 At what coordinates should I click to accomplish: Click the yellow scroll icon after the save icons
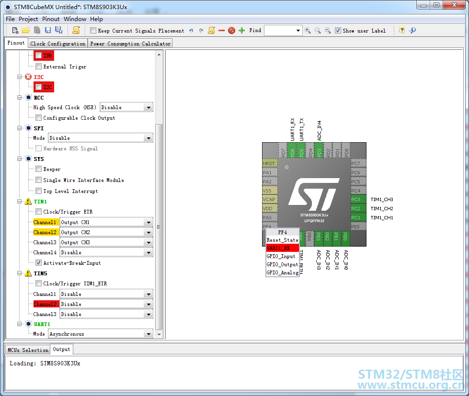click(x=76, y=31)
